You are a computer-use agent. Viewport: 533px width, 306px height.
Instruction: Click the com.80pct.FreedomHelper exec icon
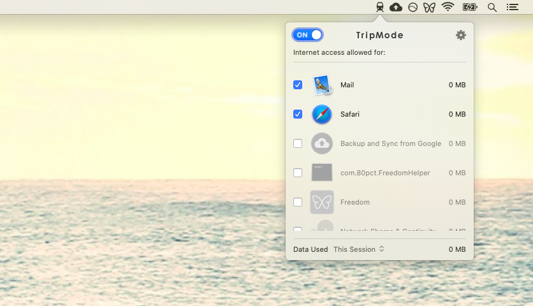322,172
